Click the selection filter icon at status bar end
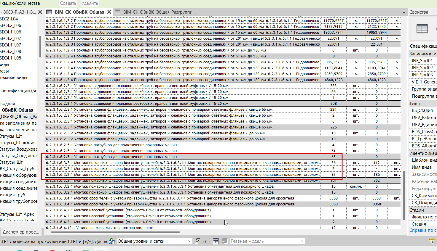The image size is (437, 251). (432, 241)
